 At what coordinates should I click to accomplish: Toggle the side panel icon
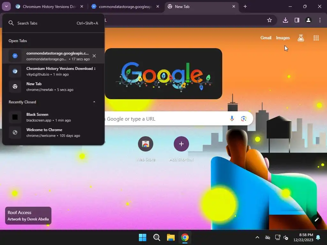297,20
